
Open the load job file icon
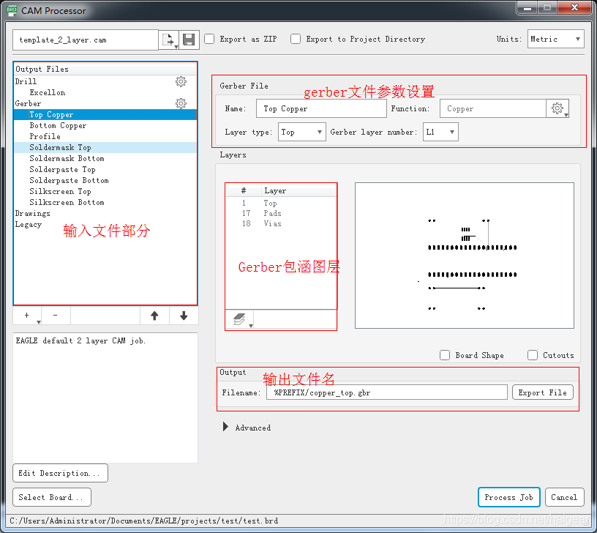coord(168,40)
